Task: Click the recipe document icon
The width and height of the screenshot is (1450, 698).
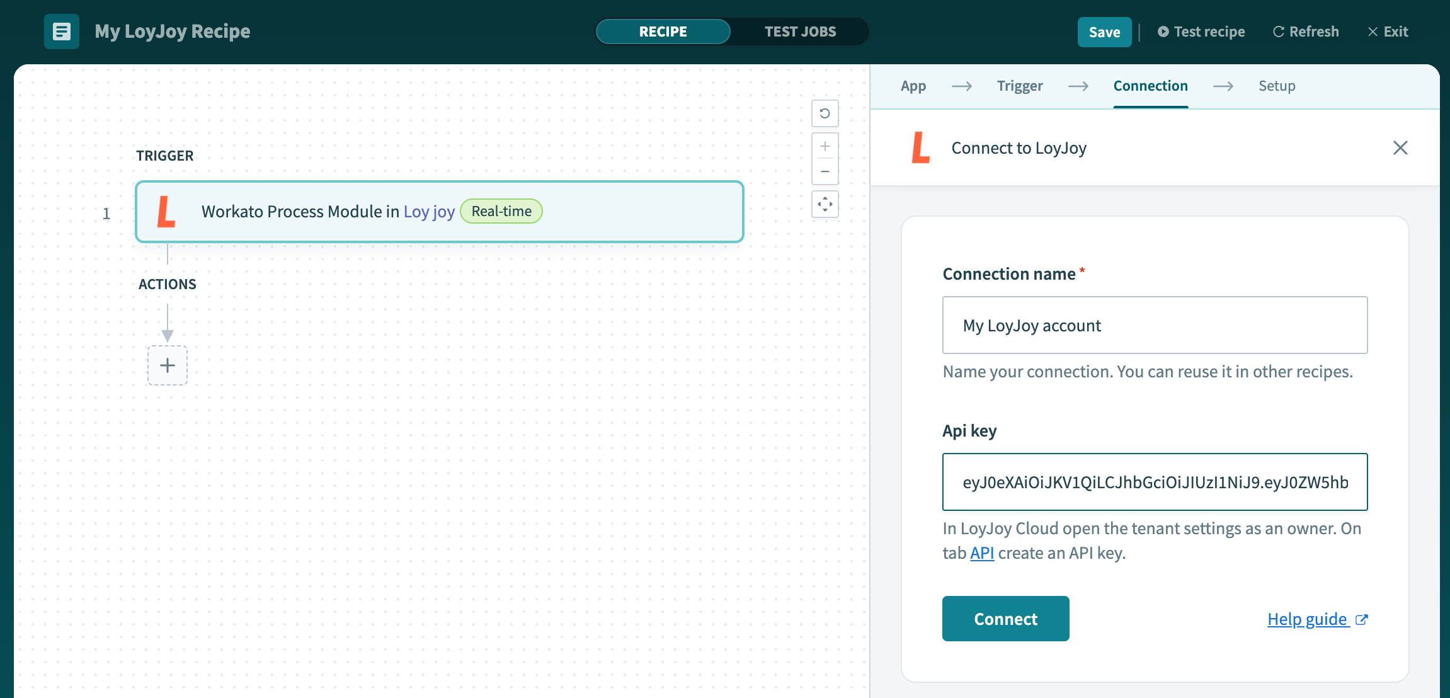Action: click(x=61, y=31)
